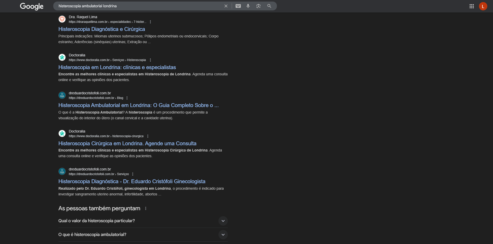Click doctoralia.com.br Serviços Histeroscopia breadcrumb
The width and height of the screenshot is (493, 244).
(x=107, y=60)
